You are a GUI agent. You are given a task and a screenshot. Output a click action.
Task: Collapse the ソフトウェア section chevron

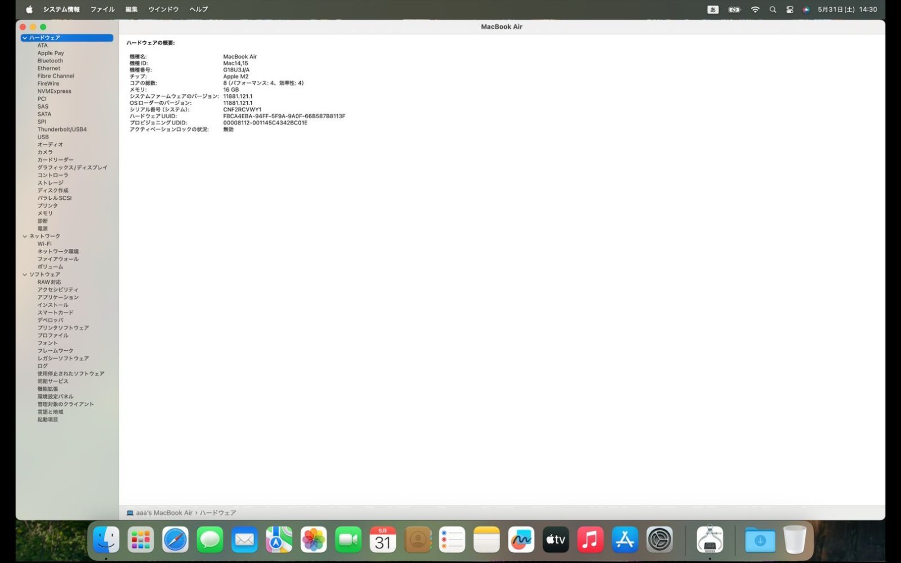coord(25,275)
